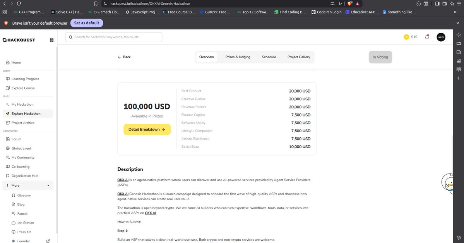
Task: Switch to the Overview tab
Action: [207, 57]
